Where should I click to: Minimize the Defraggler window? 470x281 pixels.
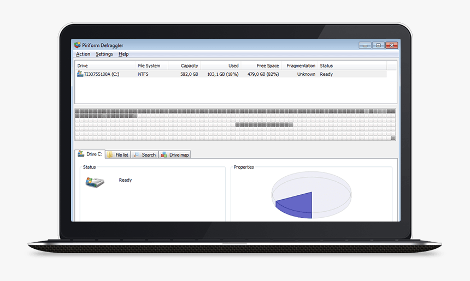[x=365, y=45]
